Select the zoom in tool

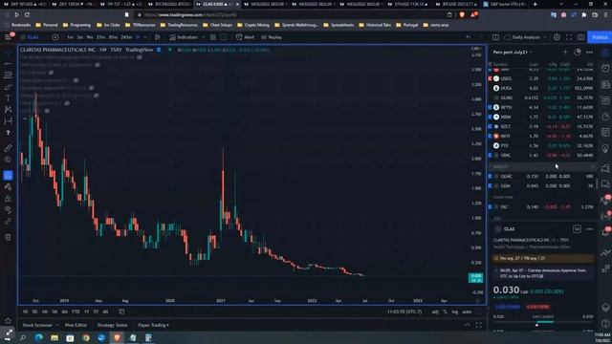[8, 160]
